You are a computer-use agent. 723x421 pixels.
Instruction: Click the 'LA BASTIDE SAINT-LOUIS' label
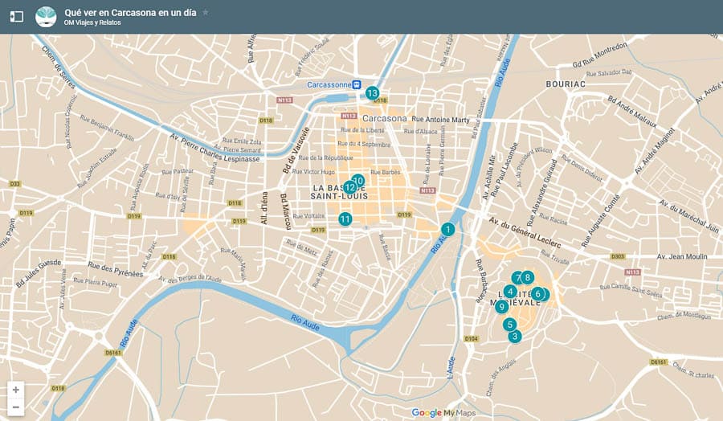(340, 192)
